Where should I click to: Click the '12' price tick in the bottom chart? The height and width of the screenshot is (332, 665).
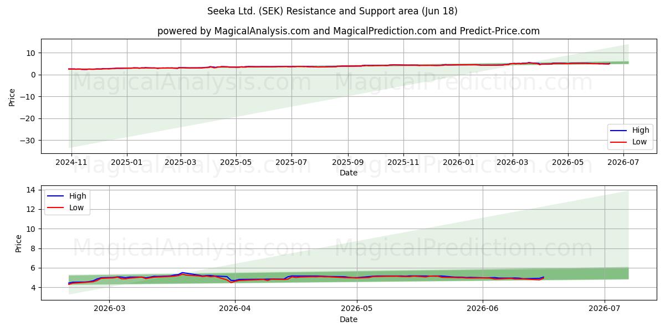pyautogui.click(x=32, y=209)
